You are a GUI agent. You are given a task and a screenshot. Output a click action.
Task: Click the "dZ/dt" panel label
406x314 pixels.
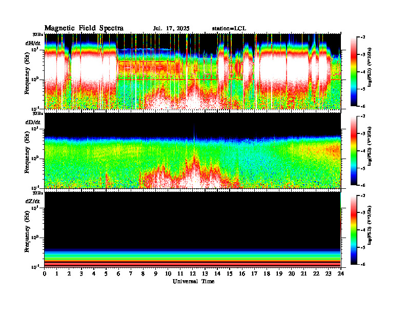click(33, 201)
